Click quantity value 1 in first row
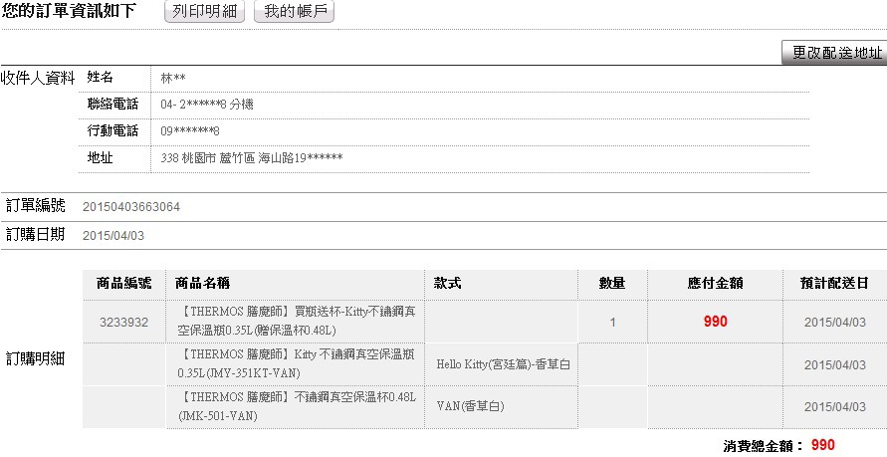887x457 pixels. (612, 323)
